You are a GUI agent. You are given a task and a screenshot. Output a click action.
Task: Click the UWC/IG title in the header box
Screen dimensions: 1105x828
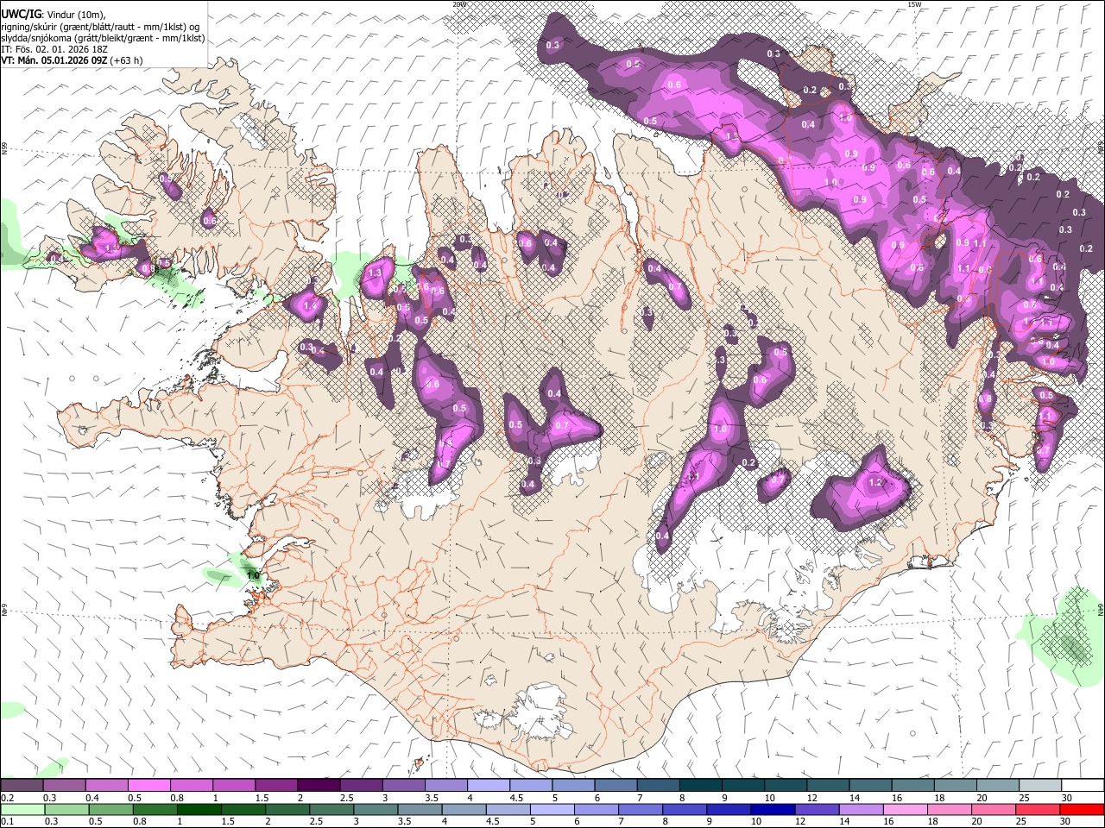point(21,15)
